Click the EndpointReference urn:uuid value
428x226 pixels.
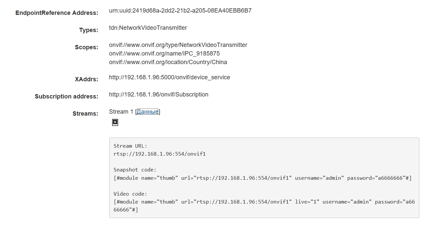(180, 11)
